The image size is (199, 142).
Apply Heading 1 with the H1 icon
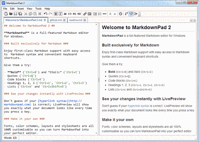tap(75, 14)
